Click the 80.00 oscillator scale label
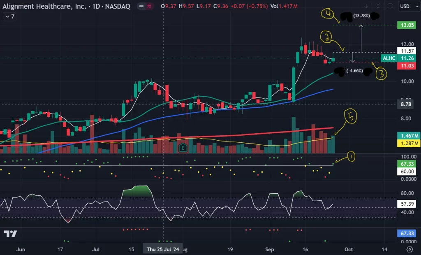Screen dimensions: 421x255 point(407,193)
